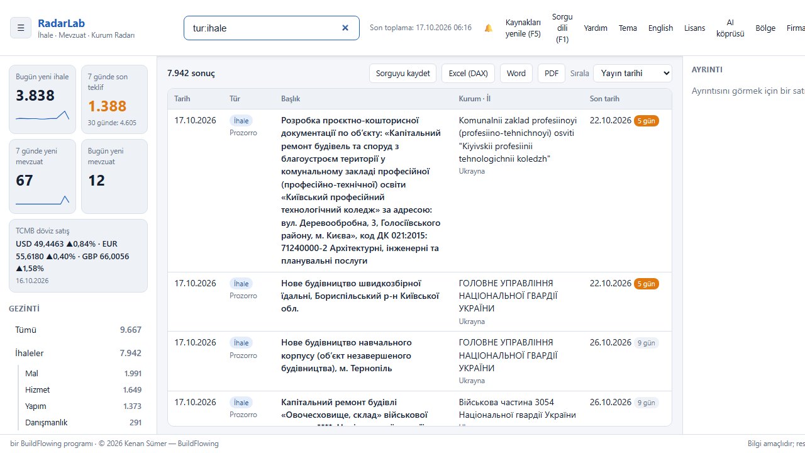Screen dimensions: 805x453
Task: Export results as PDF
Action: (x=552, y=73)
